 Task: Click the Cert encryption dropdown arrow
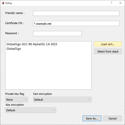[x=89, y=99]
